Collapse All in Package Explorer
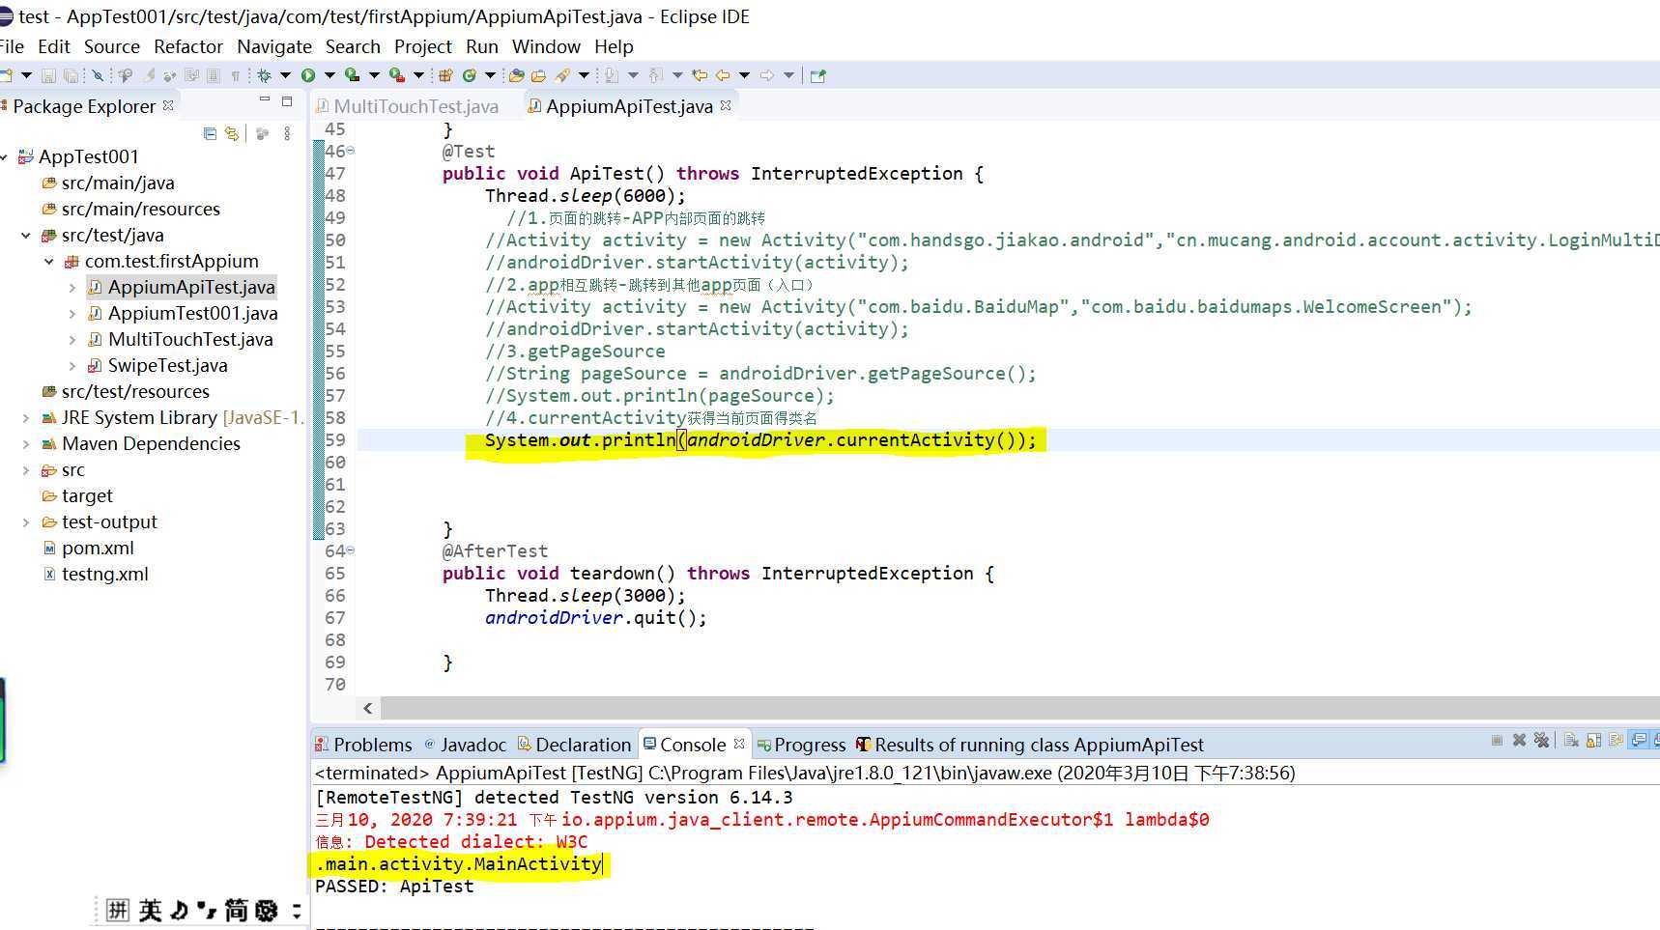This screenshot has height=930, width=1660. [x=210, y=133]
